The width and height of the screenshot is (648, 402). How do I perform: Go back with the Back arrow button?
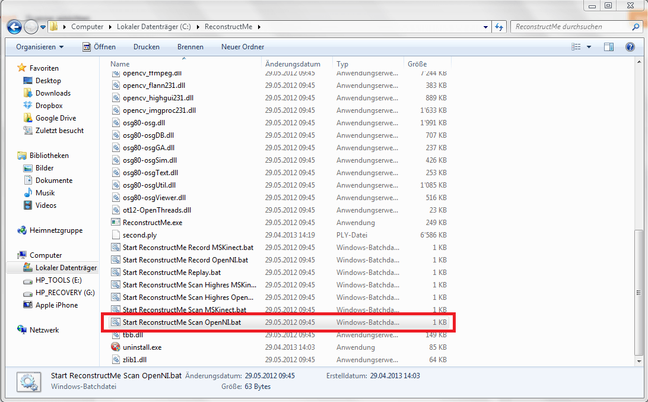click(x=14, y=27)
